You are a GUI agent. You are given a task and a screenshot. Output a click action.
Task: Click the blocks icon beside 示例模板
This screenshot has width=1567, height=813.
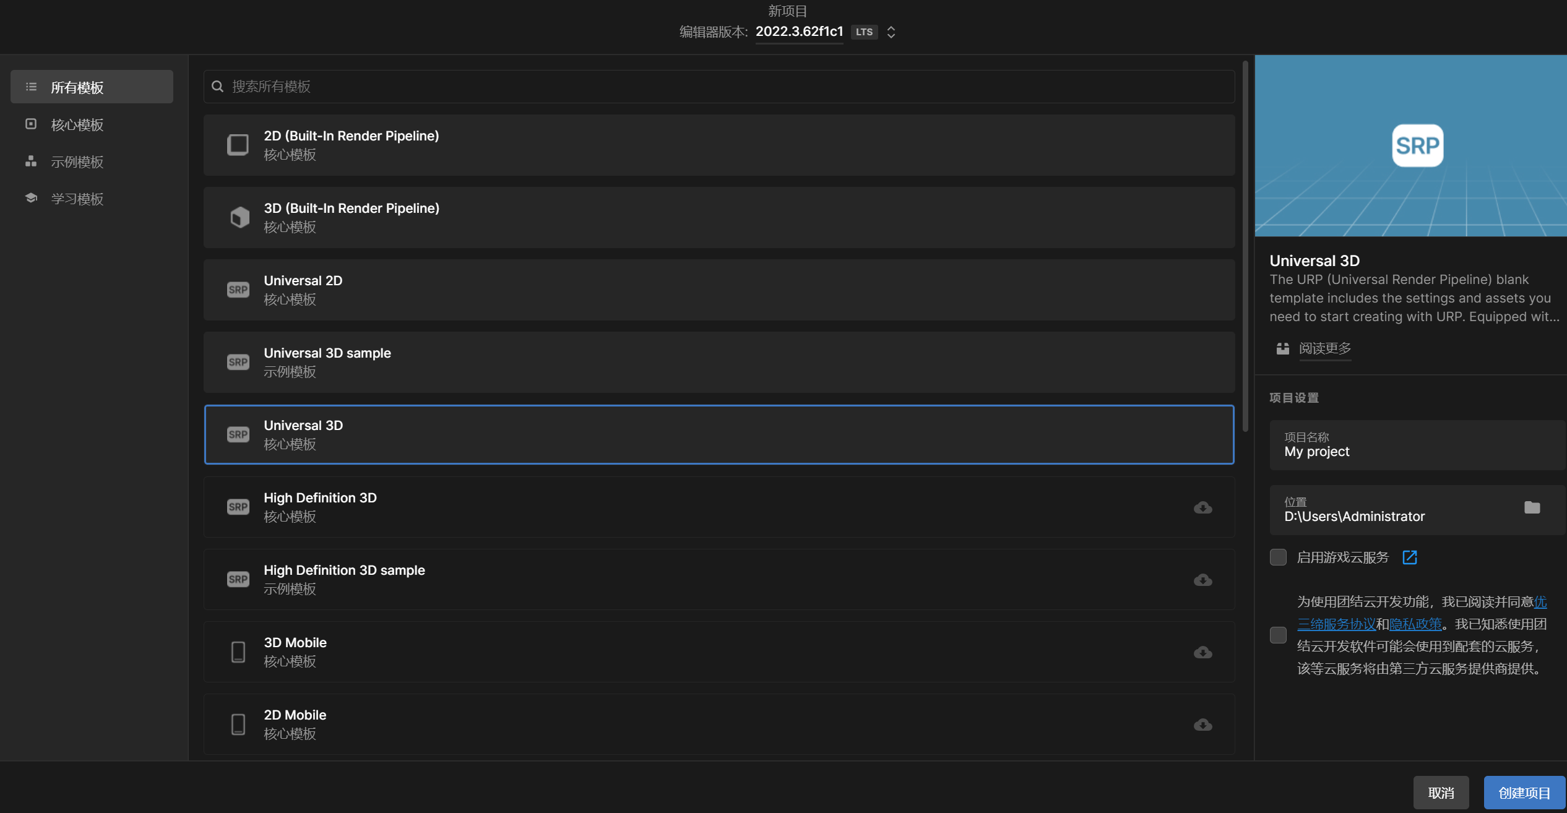(x=31, y=161)
